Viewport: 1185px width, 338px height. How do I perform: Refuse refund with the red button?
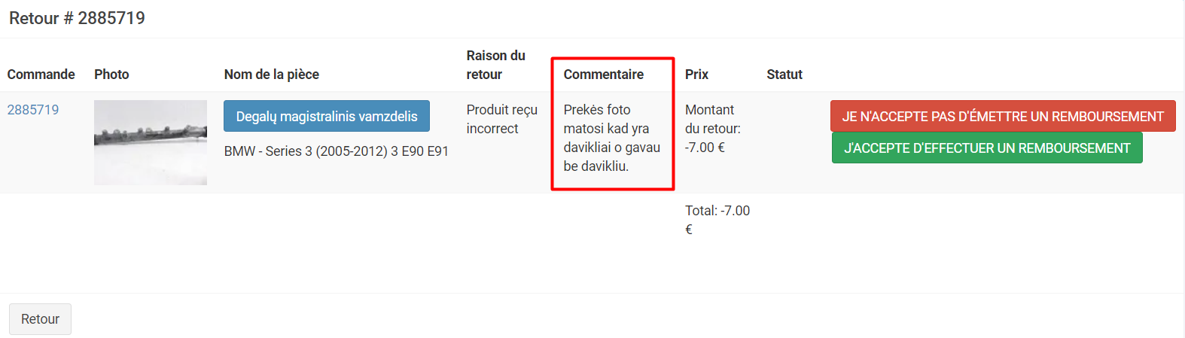coord(1002,116)
